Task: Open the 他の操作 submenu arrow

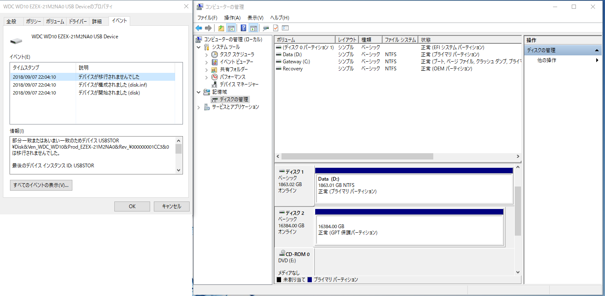Action: tap(597, 60)
